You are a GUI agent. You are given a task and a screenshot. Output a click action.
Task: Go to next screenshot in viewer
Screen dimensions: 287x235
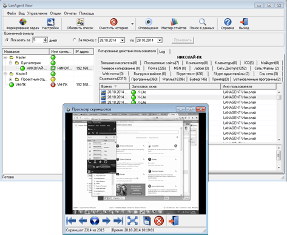[x=106, y=220]
